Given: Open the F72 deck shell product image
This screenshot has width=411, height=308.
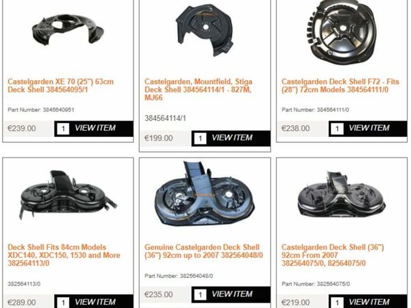Looking at the screenshot, I should [x=342, y=32].
